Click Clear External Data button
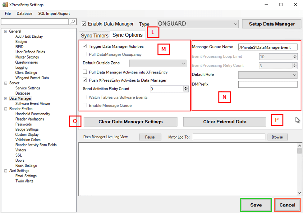 225,122
